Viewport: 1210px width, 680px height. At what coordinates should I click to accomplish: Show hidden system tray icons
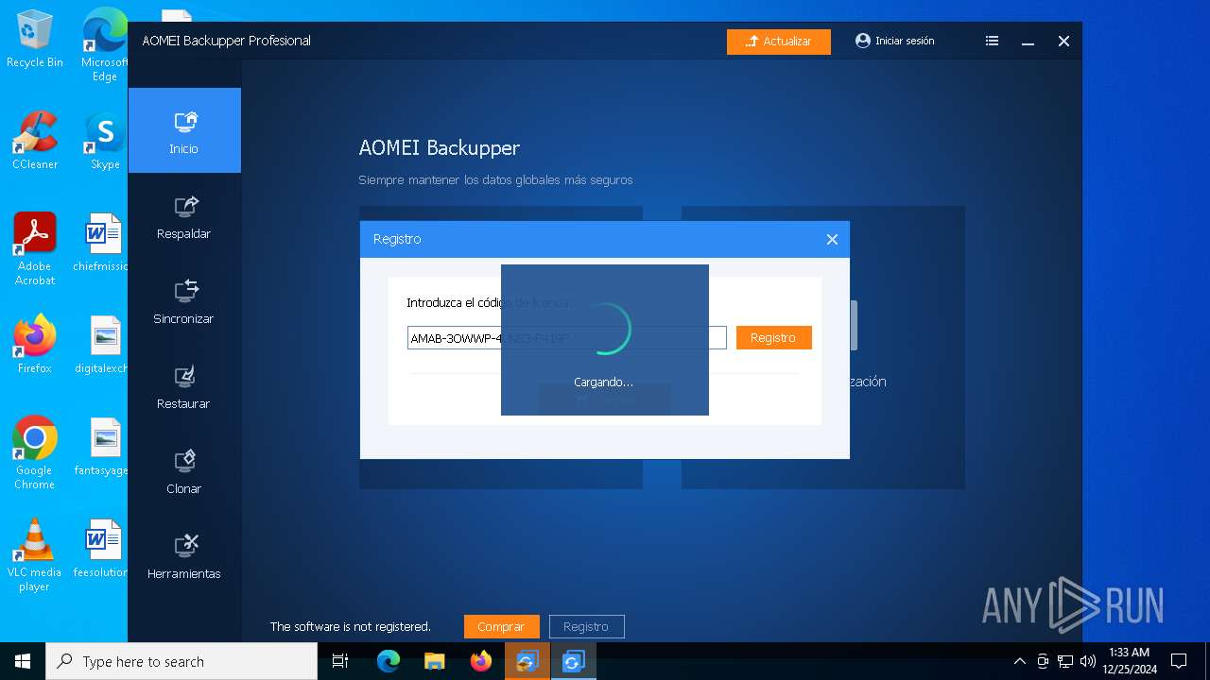pos(1019,661)
